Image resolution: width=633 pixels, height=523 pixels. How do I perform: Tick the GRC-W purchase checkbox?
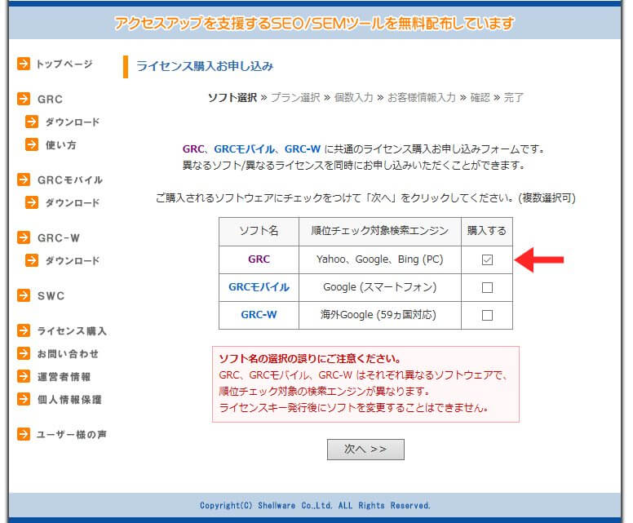(x=487, y=315)
